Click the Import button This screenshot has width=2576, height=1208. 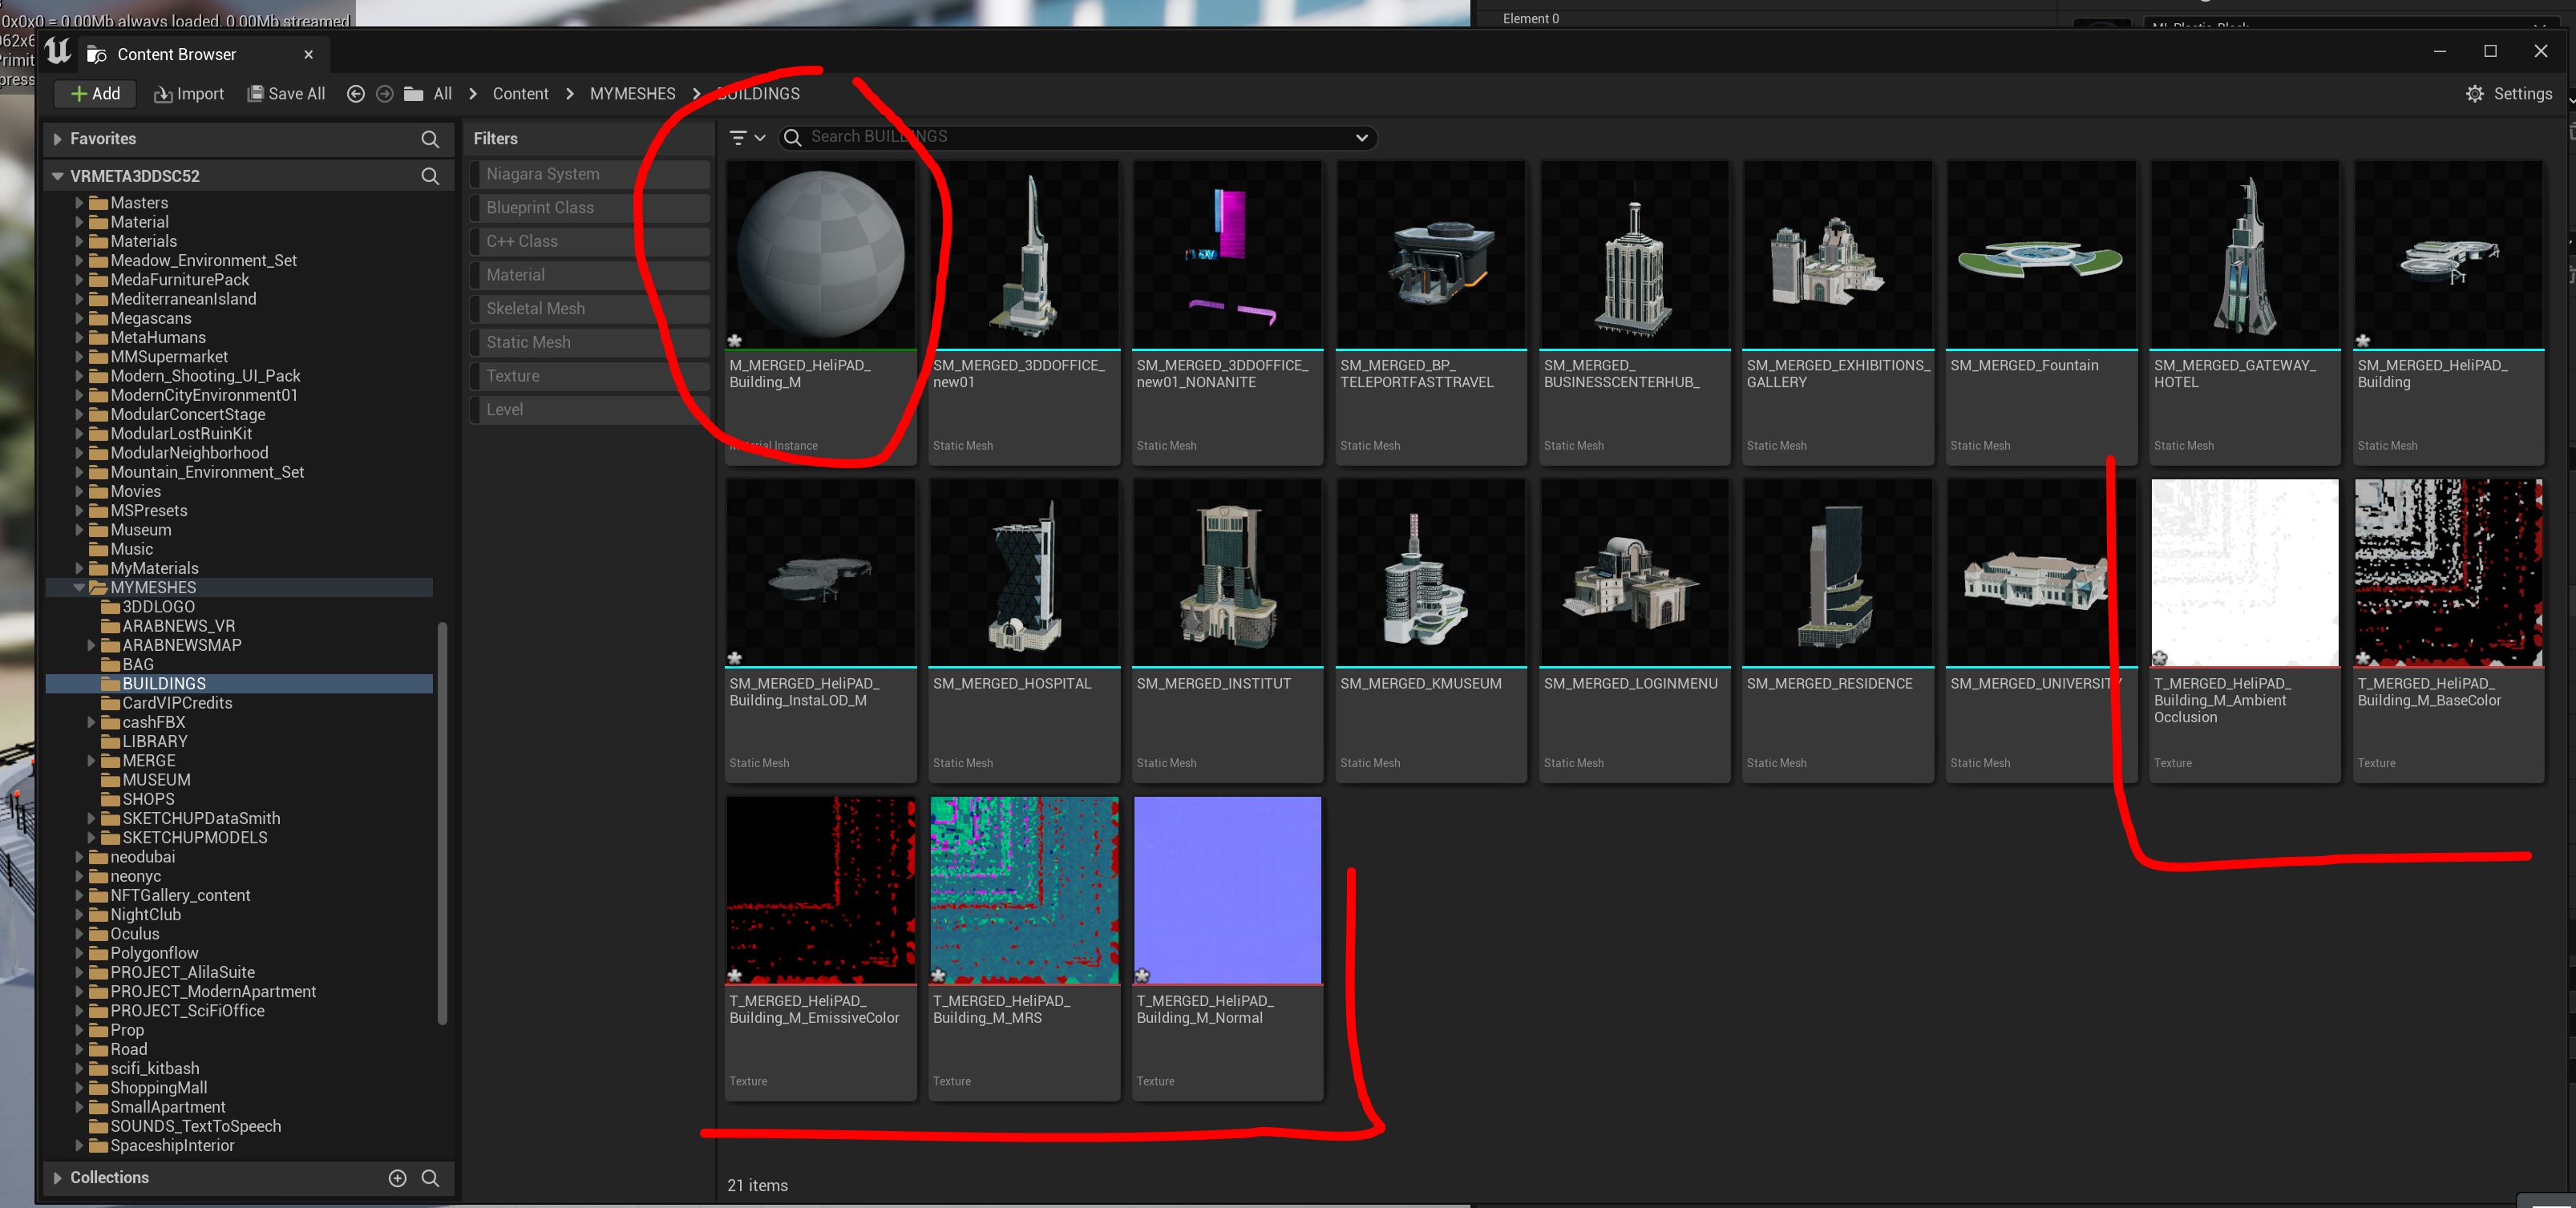click(189, 94)
